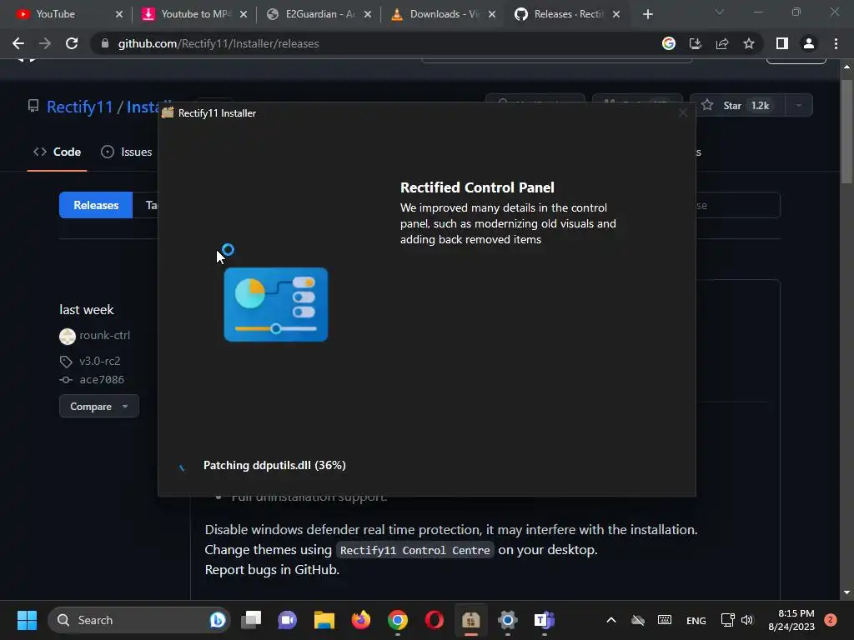This screenshot has width=854, height=640.
Task: Star the repository
Action: (737, 105)
